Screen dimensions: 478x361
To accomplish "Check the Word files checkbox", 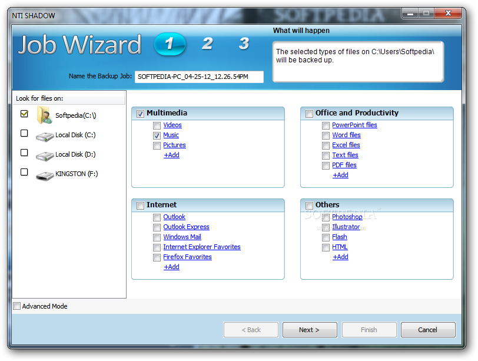I will point(326,135).
